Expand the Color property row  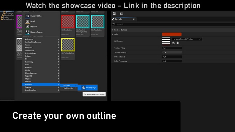pyautogui.click(x=113, y=34)
